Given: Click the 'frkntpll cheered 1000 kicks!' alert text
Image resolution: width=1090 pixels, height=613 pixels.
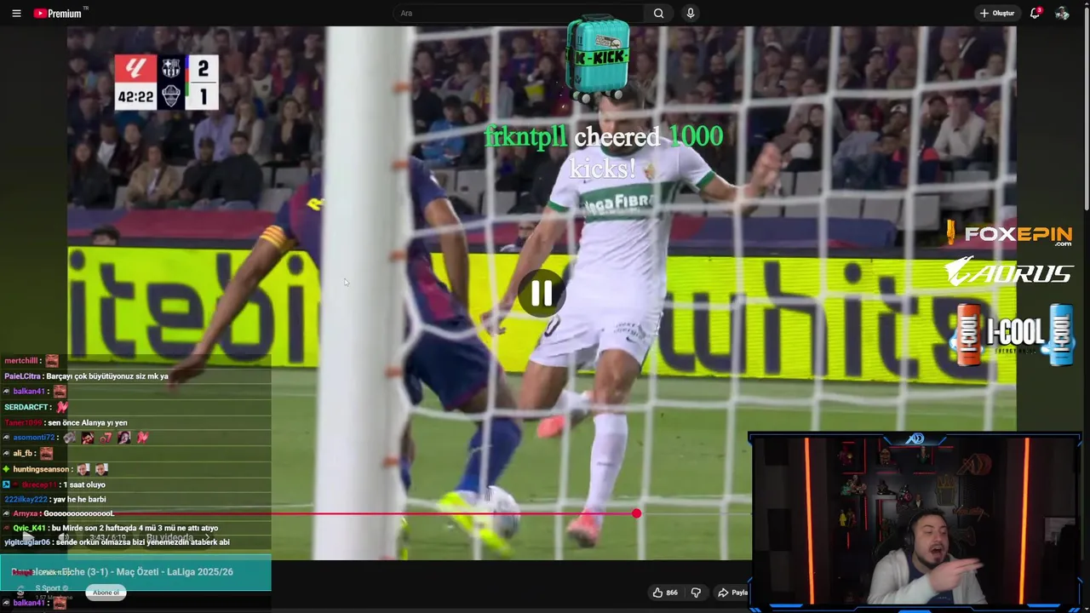Looking at the screenshot, I should click(x=604, y=152).
